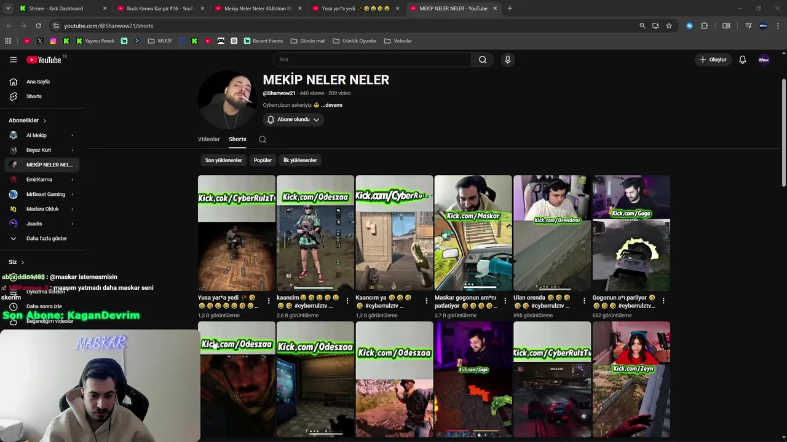Click the Ara search input field
787x442 pixels.
point(372,60)
